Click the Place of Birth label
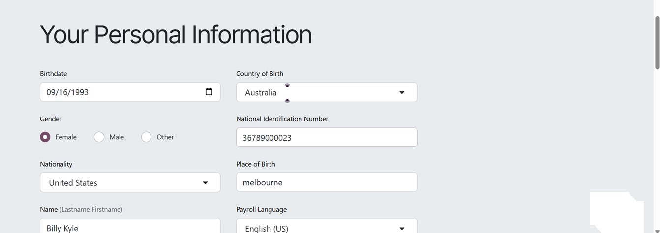Image resolution: width=660 pixels, height=233 pixels. point(256,164)
